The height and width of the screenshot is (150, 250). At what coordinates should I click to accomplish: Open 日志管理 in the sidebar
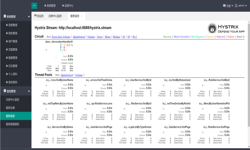click(12, 66)
